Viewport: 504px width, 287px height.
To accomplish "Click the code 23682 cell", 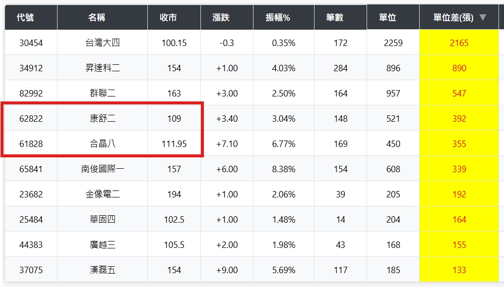I will tap(31, 194).
